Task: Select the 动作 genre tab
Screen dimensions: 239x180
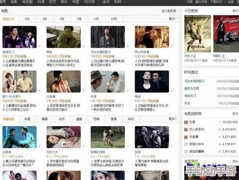Action: 62,119
